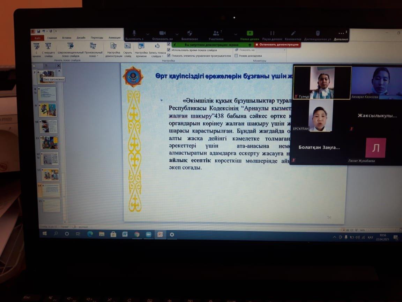Click the red stop sharing button
402x302 pixels.
tap(277, 45)
